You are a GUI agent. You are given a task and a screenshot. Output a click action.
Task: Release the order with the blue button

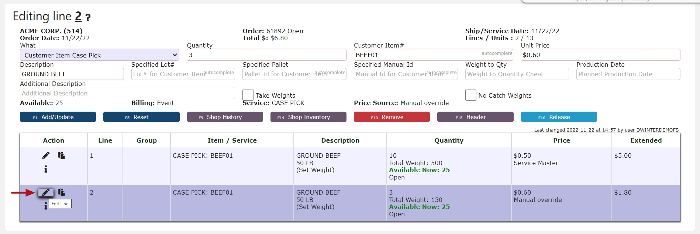click(x=559, y=117)
